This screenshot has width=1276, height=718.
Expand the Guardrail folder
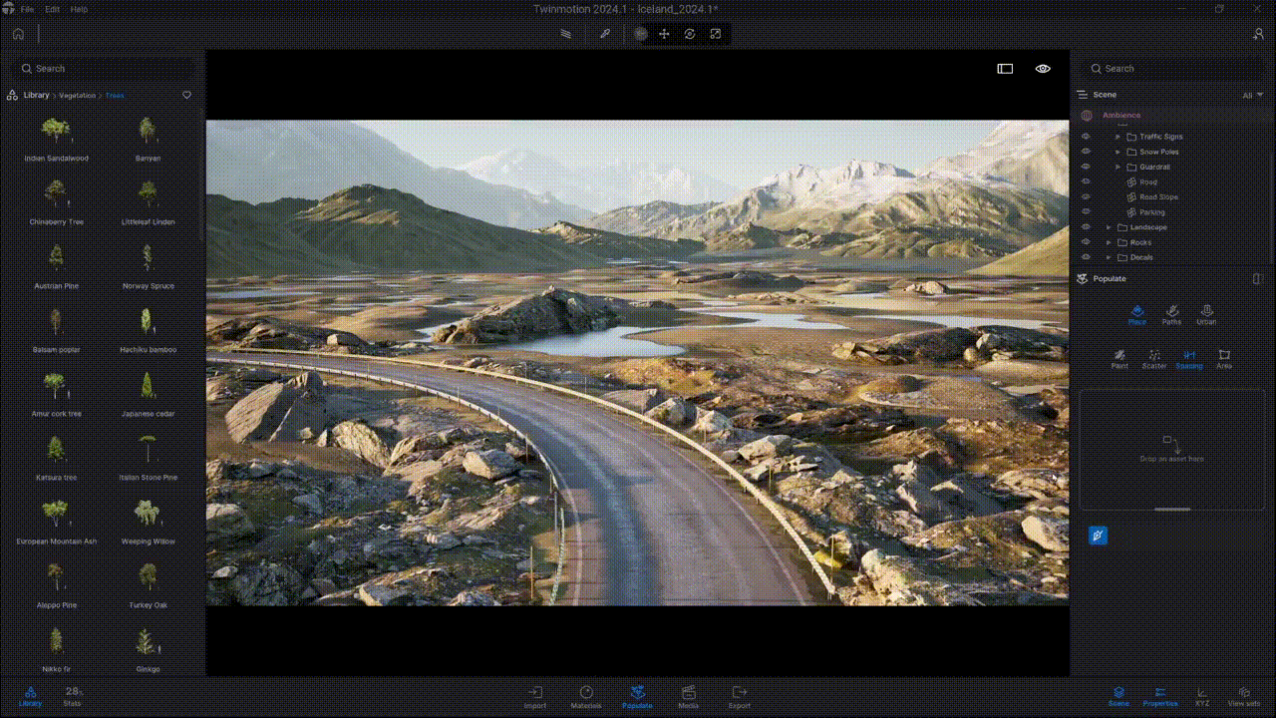(x=1117, y=167)
